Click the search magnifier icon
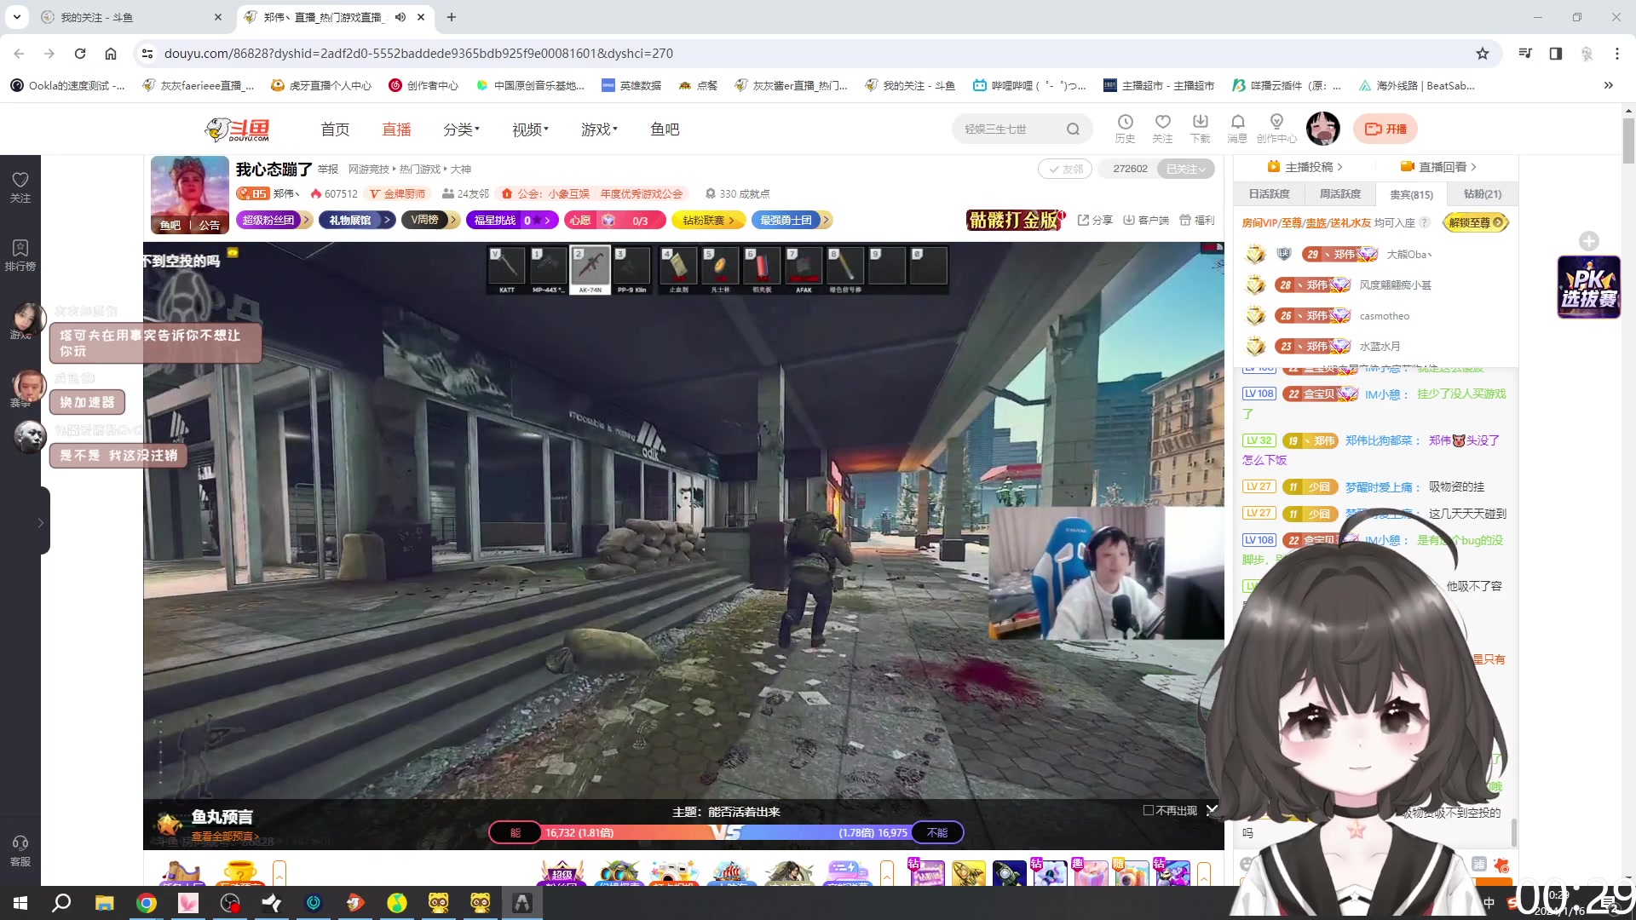 coord(1073,129)
